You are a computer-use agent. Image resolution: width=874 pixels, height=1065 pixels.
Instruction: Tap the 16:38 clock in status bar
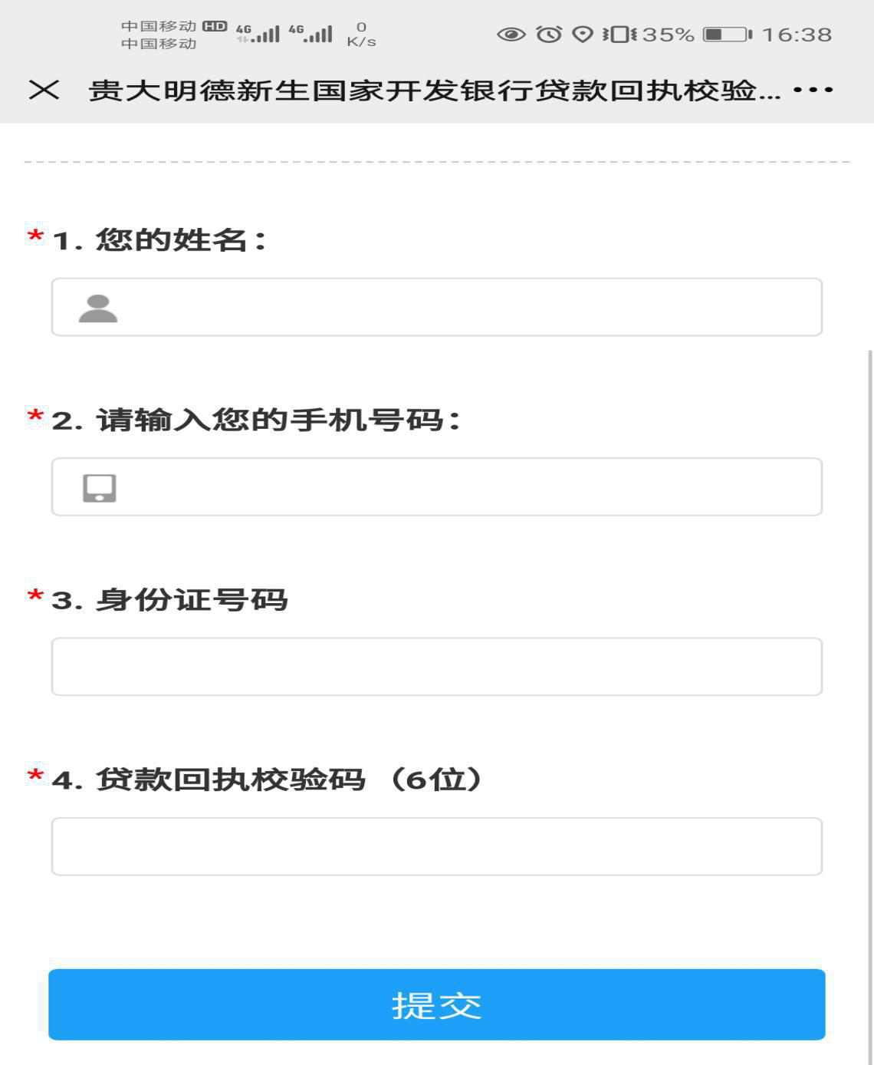tap(797, 35)
